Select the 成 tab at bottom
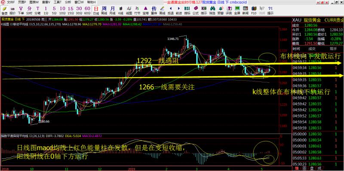 pos(319,168)
